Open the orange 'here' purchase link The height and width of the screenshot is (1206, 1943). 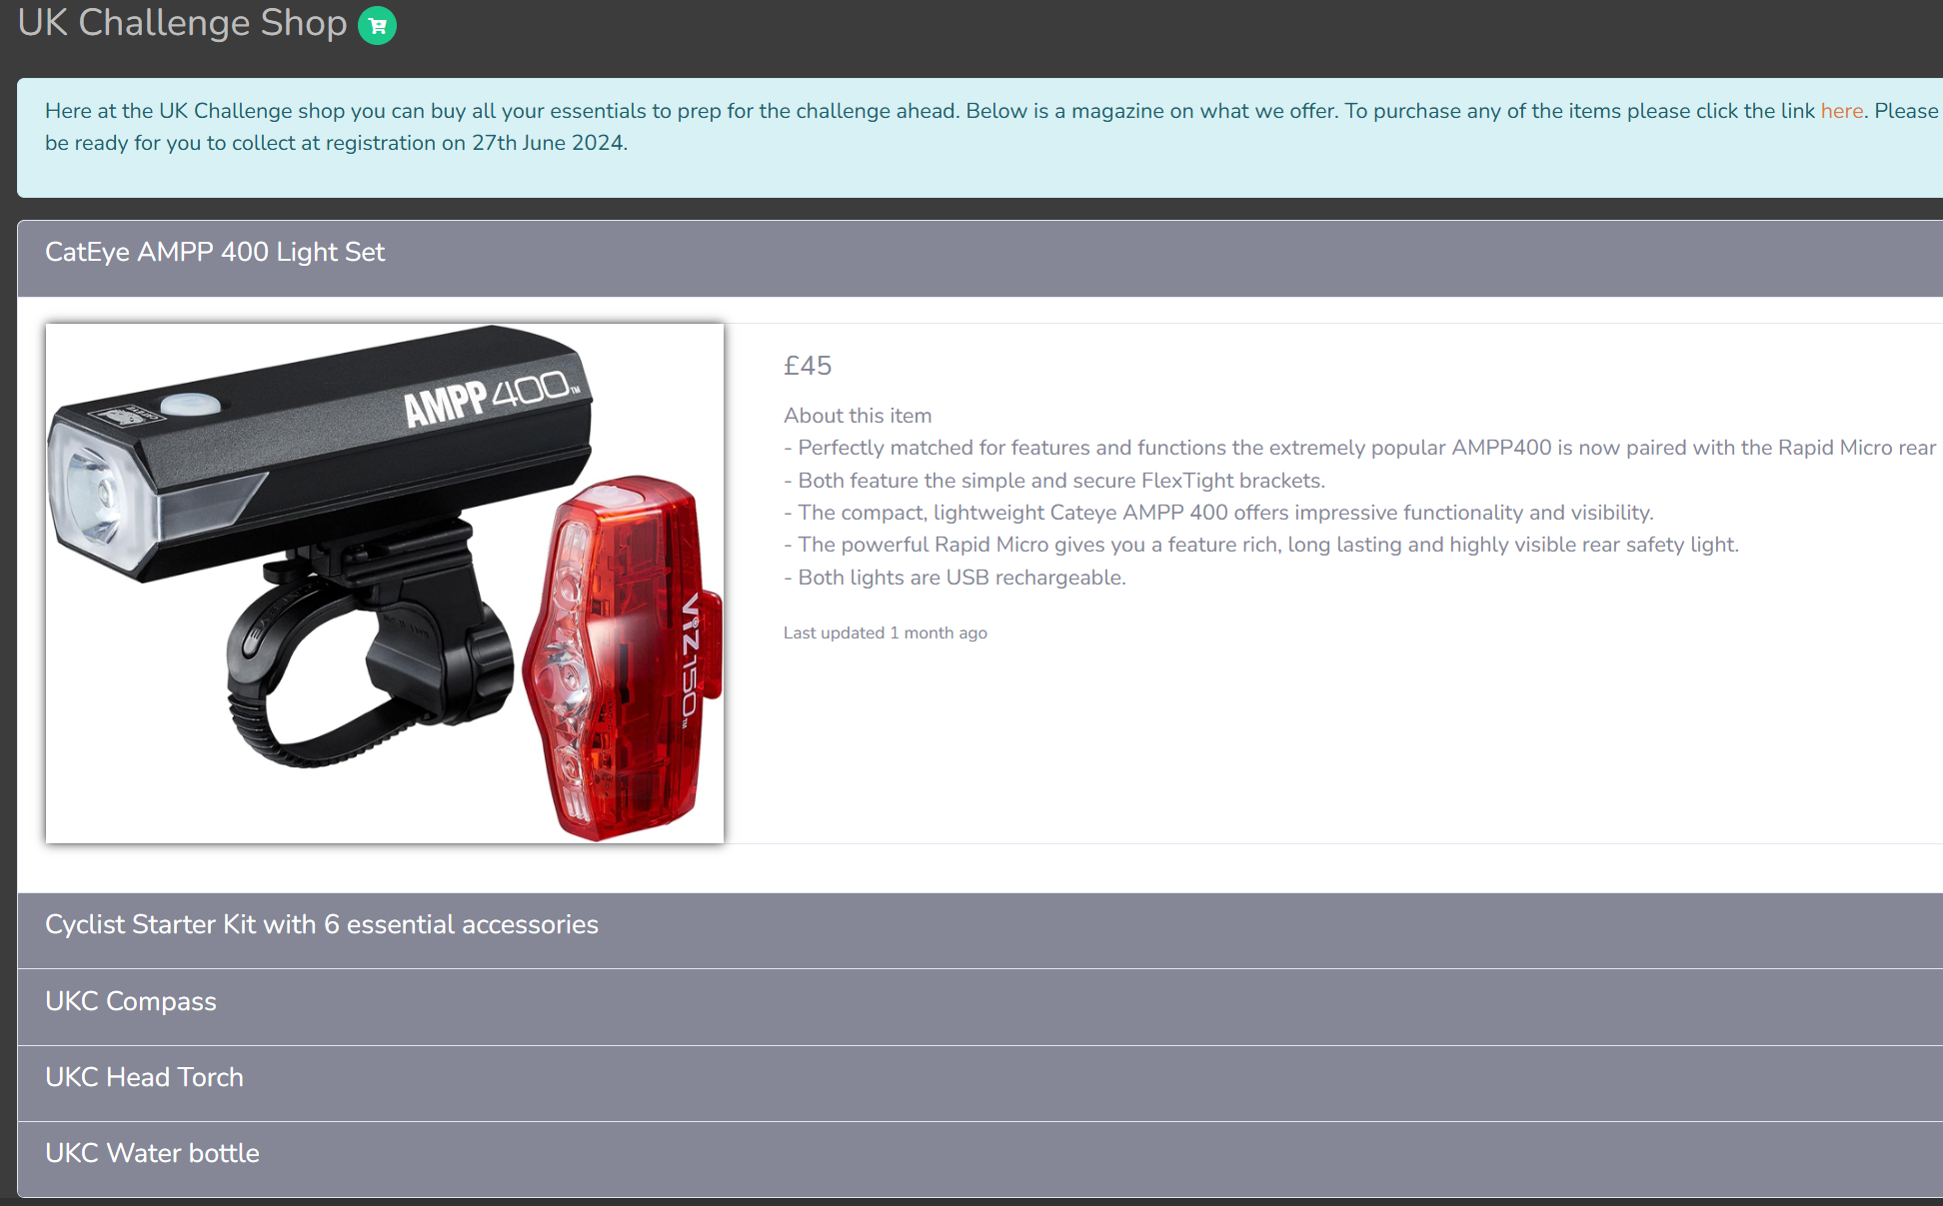(x=1841, y=111)
